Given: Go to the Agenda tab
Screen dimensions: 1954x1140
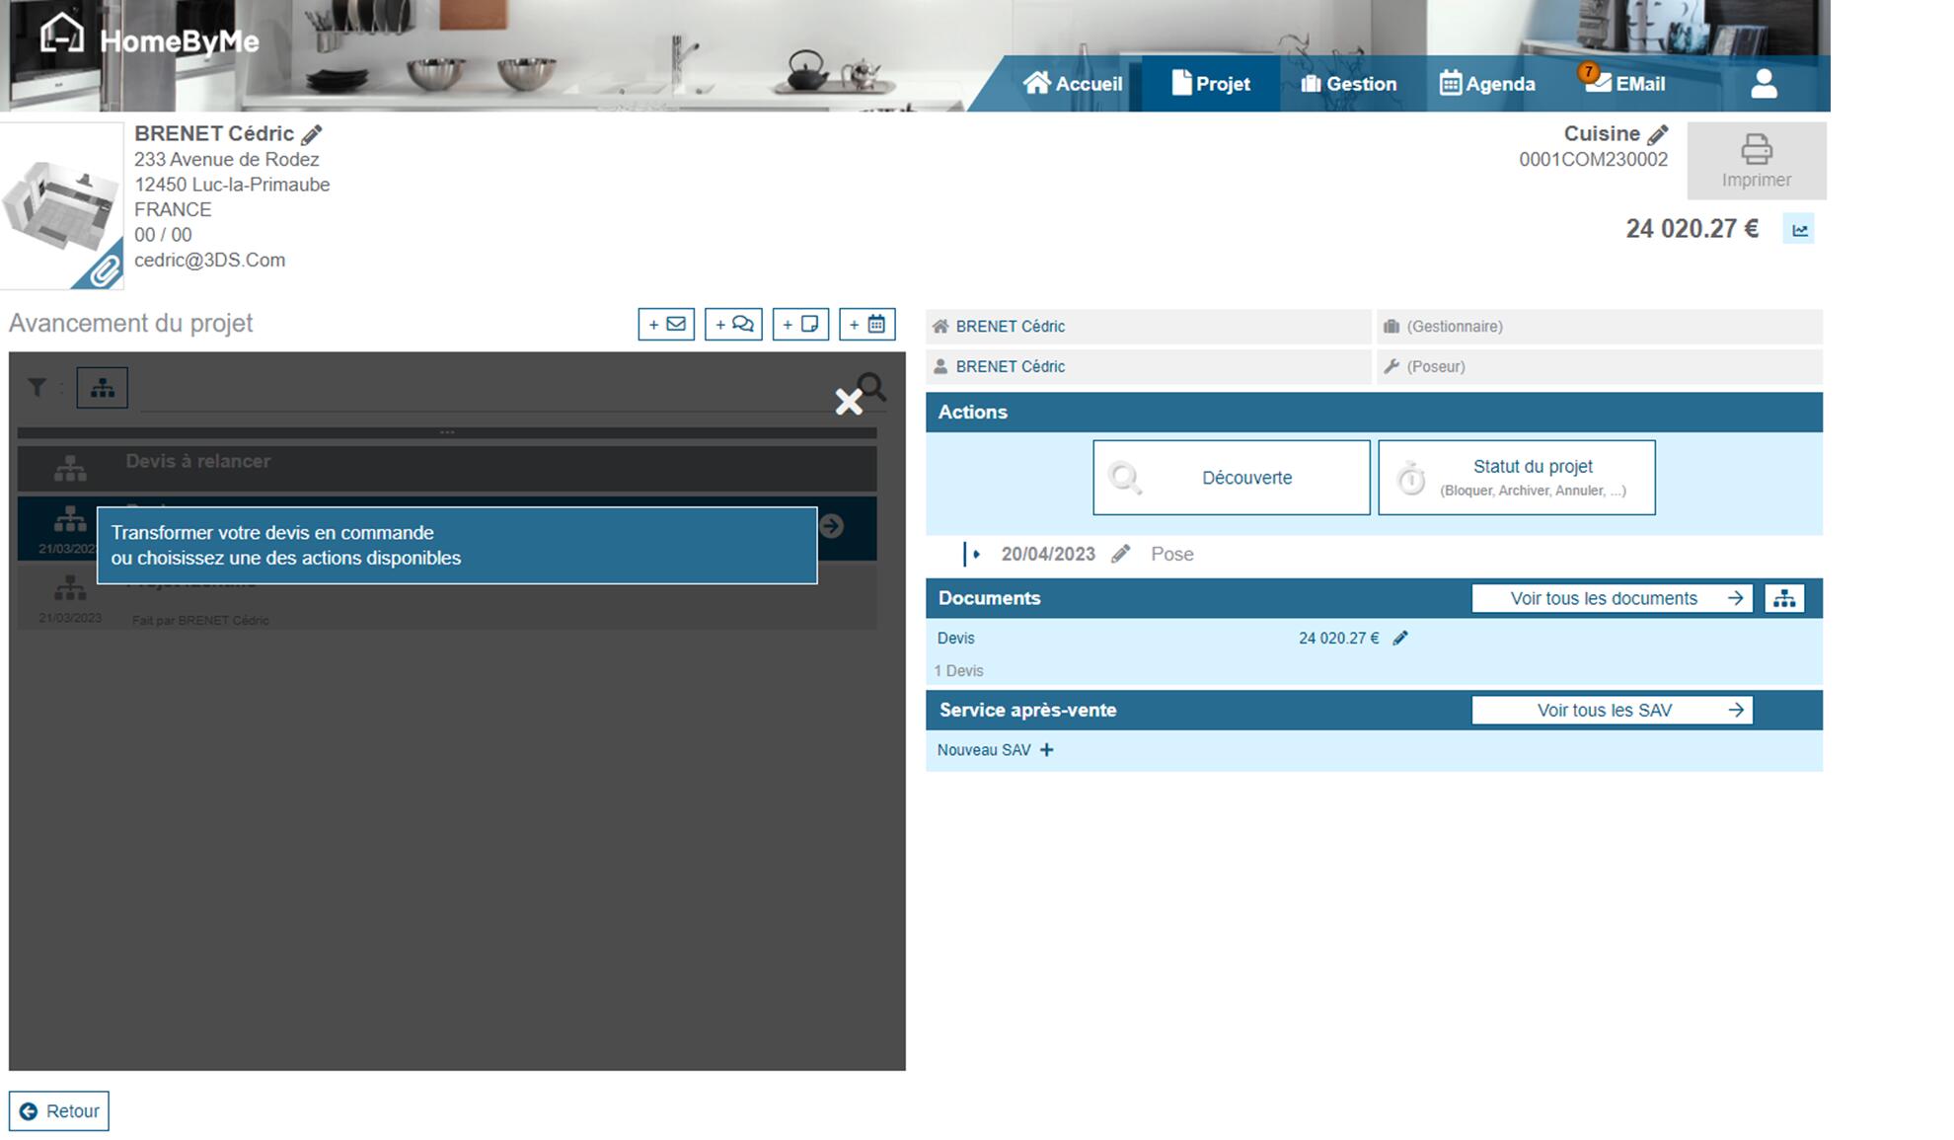Looking at the screenshot, I should [1487, 84].
